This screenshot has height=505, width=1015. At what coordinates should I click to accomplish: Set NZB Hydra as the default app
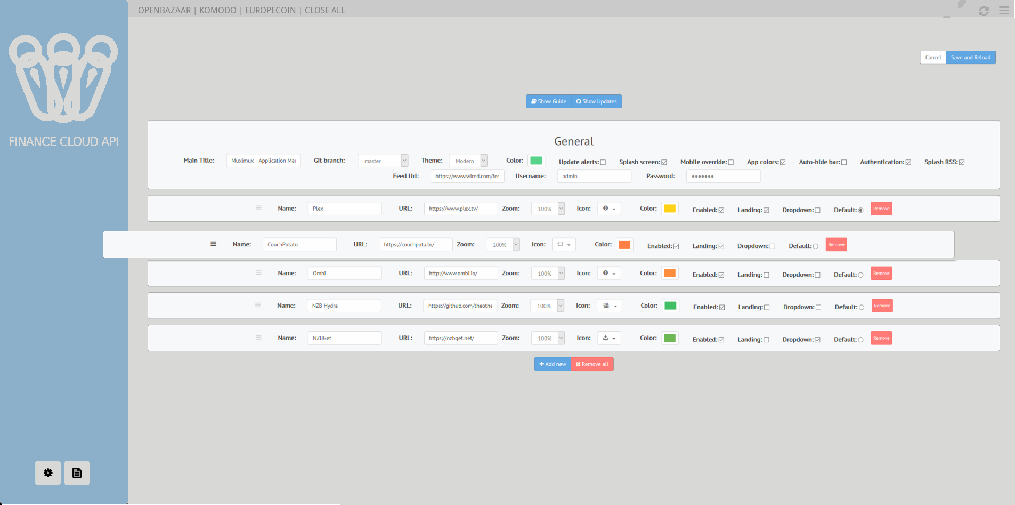[862, 307]
